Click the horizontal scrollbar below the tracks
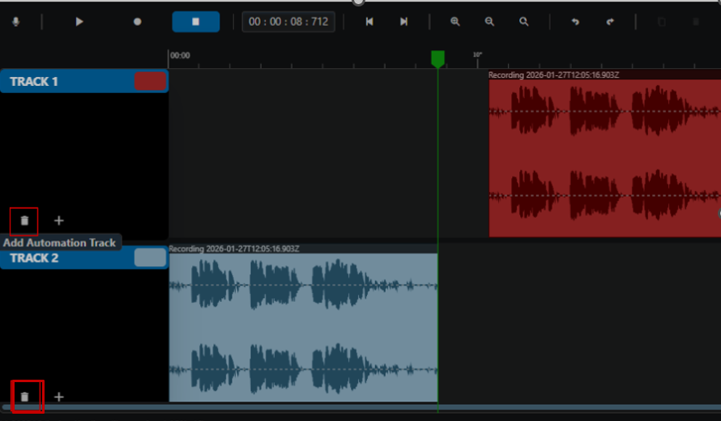 point(360,407)
